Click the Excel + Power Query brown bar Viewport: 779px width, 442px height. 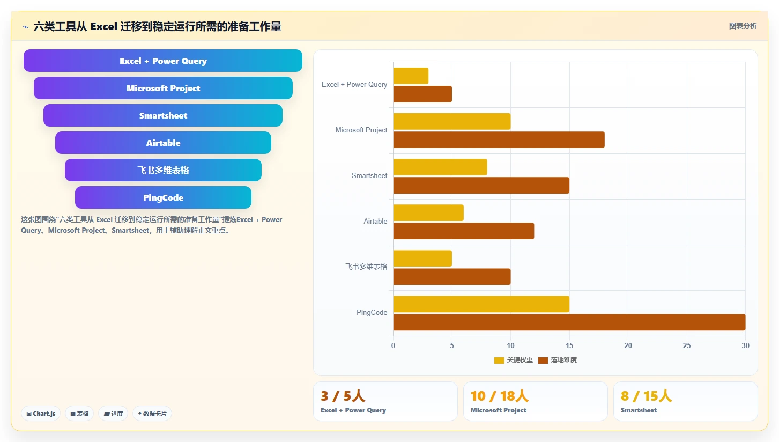[x=422, y=94]
